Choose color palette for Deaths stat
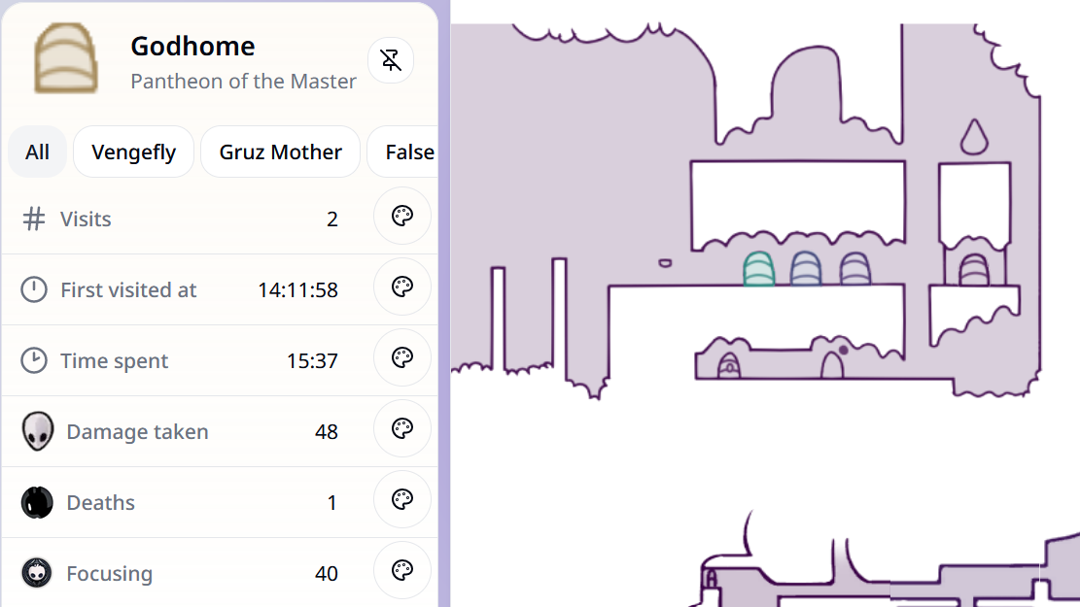1080x607 pixels. tap(402, 500)
